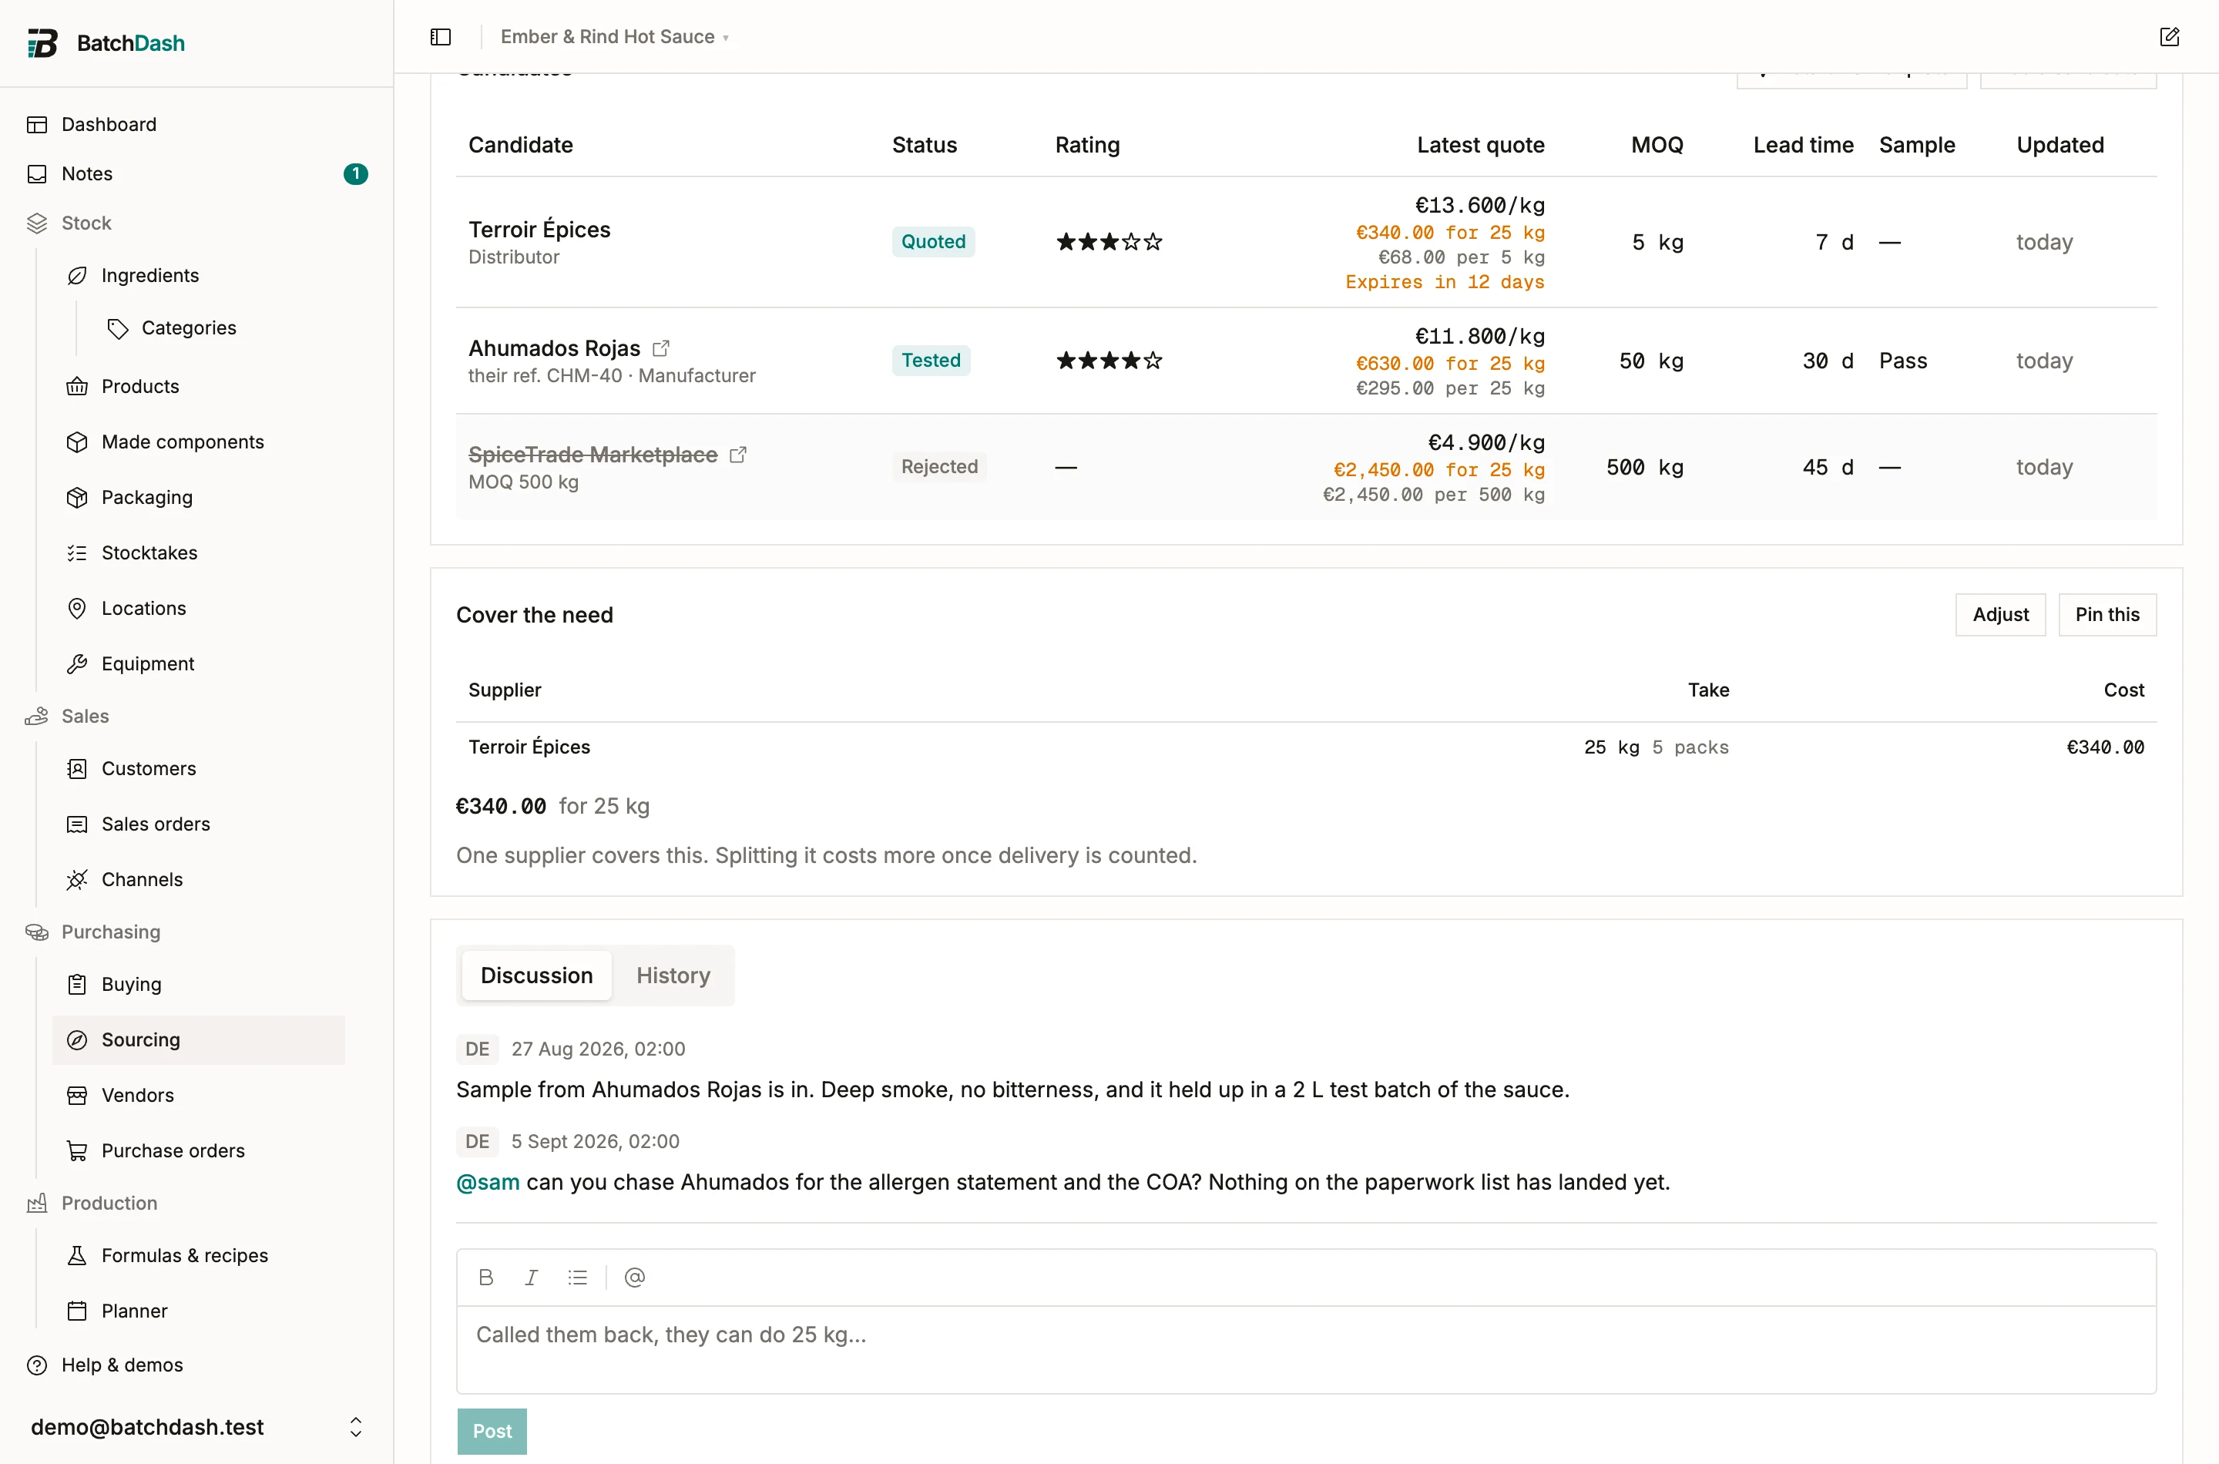The width and height of the screenshot is (2219, 1464).
Task: Apply bold formatting in comment editor
Action: click(485, 1278)
